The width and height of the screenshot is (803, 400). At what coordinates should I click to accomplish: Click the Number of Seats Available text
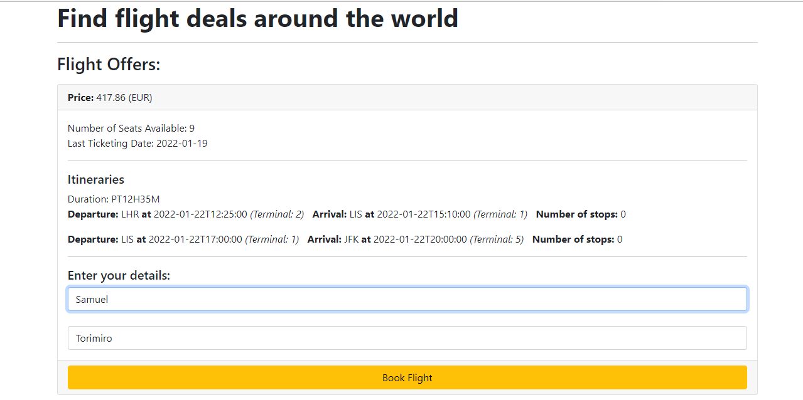131,128
